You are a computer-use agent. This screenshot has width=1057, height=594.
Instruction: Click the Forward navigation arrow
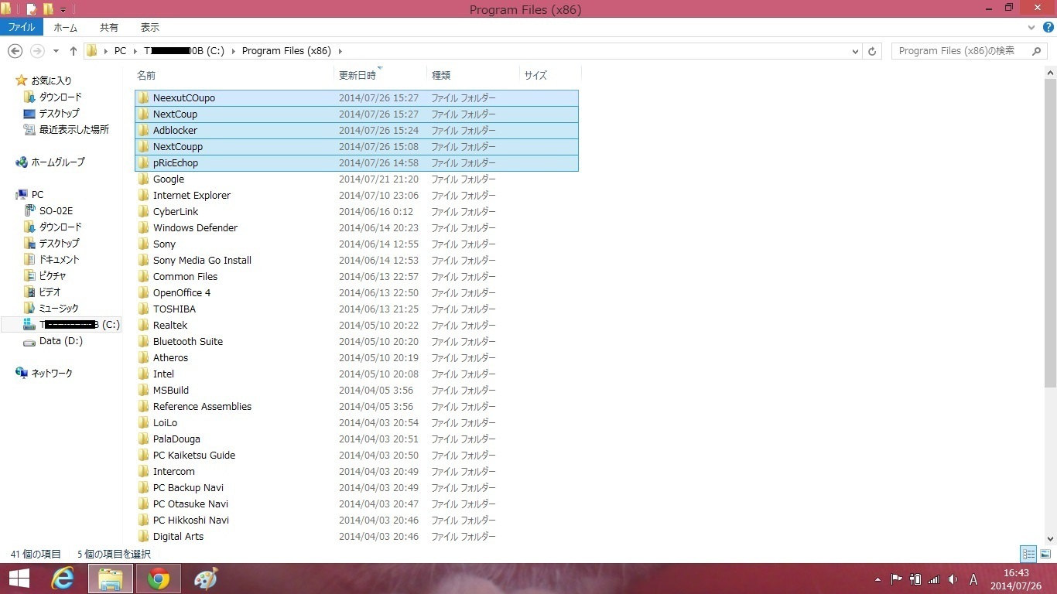point(36,51)
